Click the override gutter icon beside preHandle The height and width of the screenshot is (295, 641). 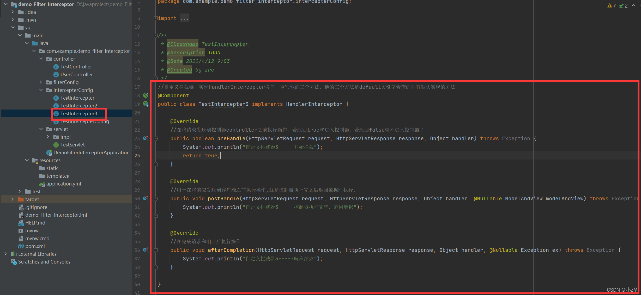(146, 138)
